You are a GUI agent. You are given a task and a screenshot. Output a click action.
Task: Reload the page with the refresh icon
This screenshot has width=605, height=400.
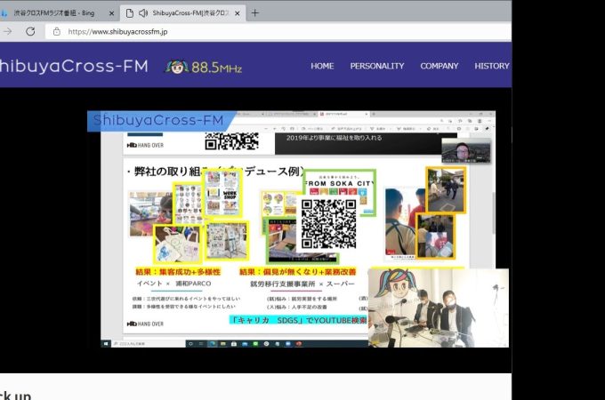(x=30, y=30)
